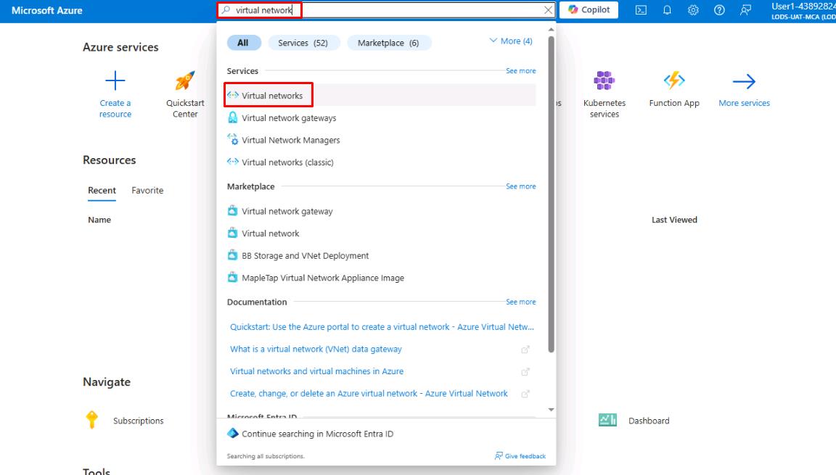Go to More services arrow
Image resolution: width=836 pixels, height=475 pixels.
(745, 81)
